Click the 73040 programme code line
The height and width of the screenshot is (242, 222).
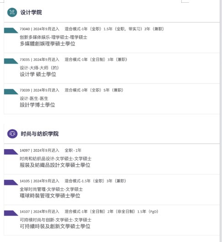pyautogui.click(x=92, y=29)
